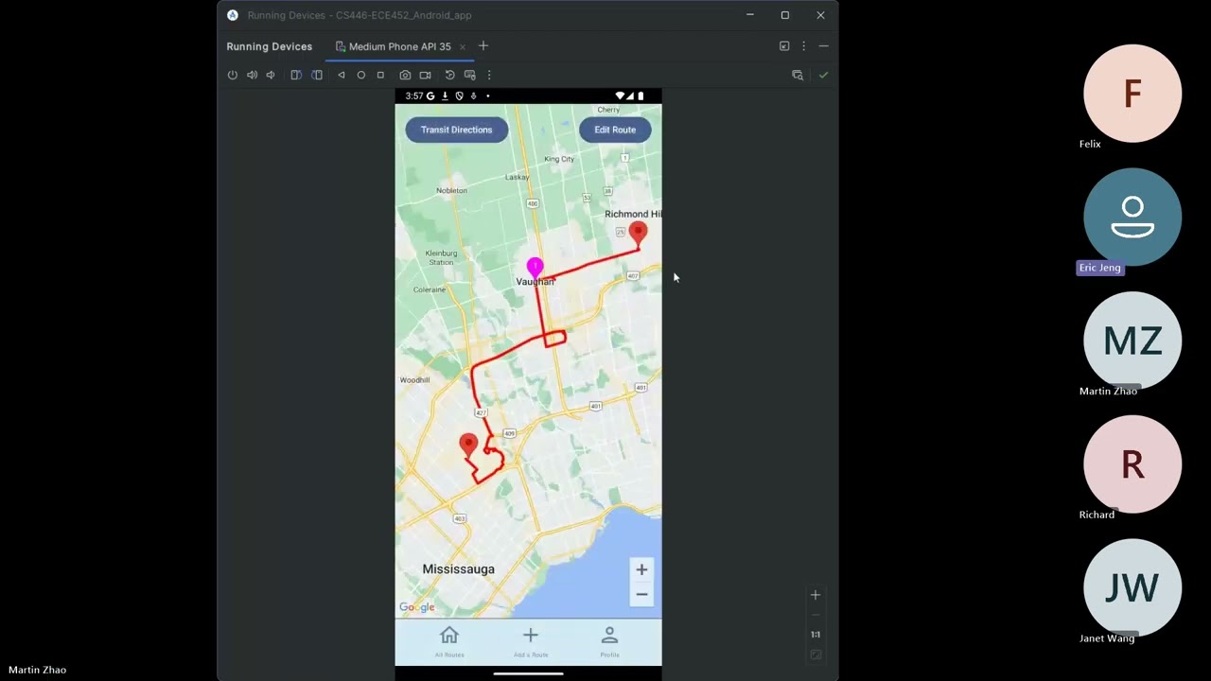Zoom in on the map with the plus control

coord(641,569)
